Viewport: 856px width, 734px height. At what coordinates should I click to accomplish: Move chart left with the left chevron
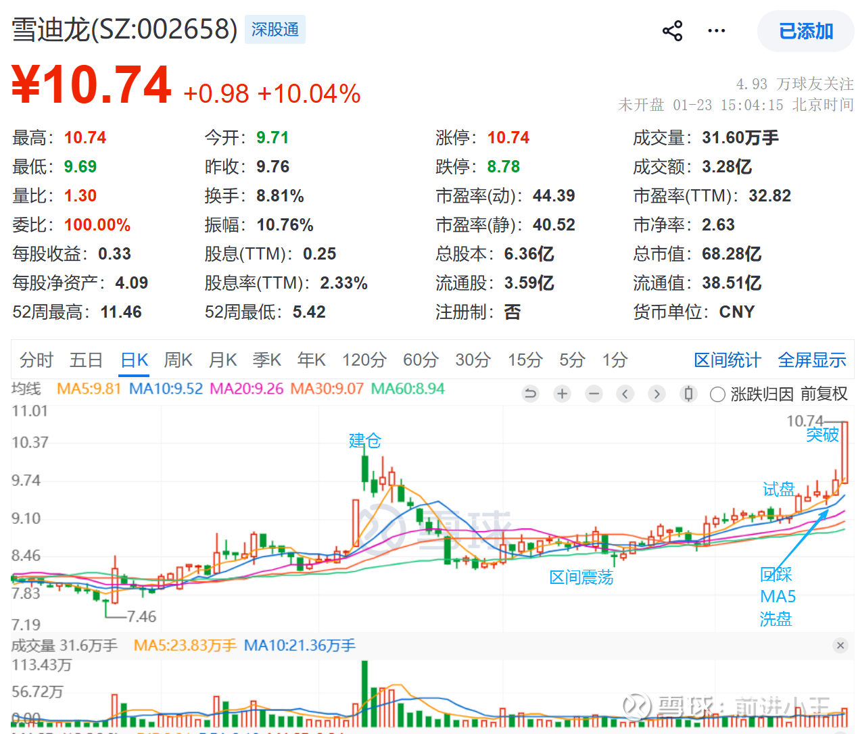(625, 393)
